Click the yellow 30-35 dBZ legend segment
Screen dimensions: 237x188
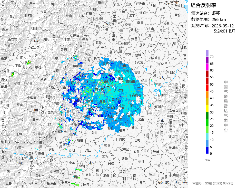coord(207,109)
